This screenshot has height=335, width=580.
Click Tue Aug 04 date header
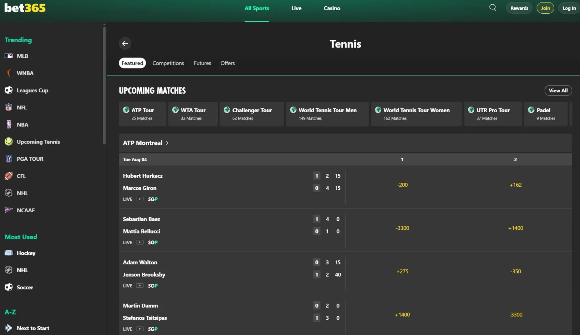(x=135, y=160)
